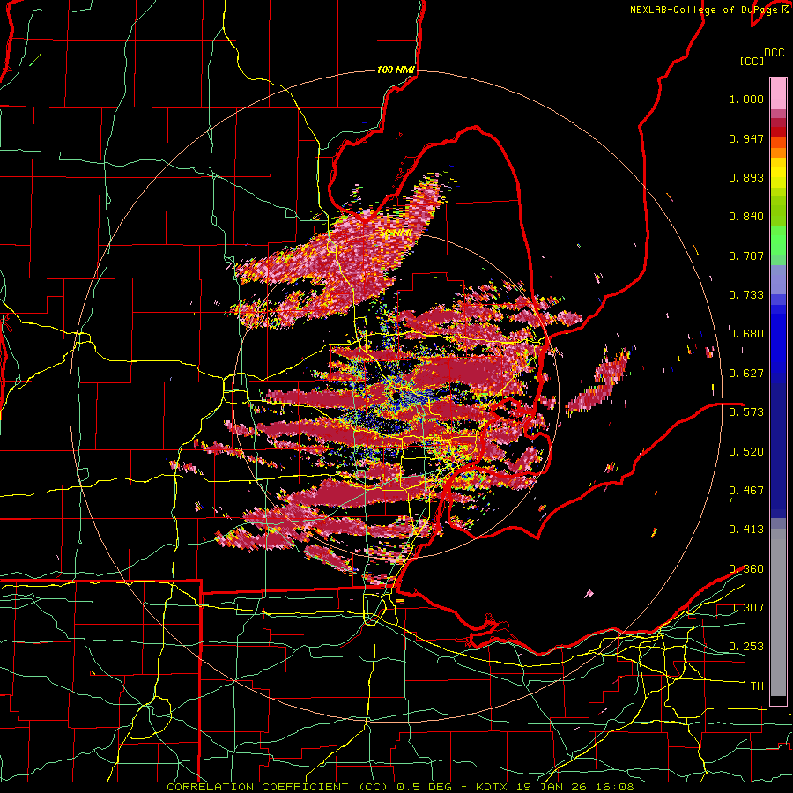
Task: Click the 0.627 legend value
Action: pos(746,374)
